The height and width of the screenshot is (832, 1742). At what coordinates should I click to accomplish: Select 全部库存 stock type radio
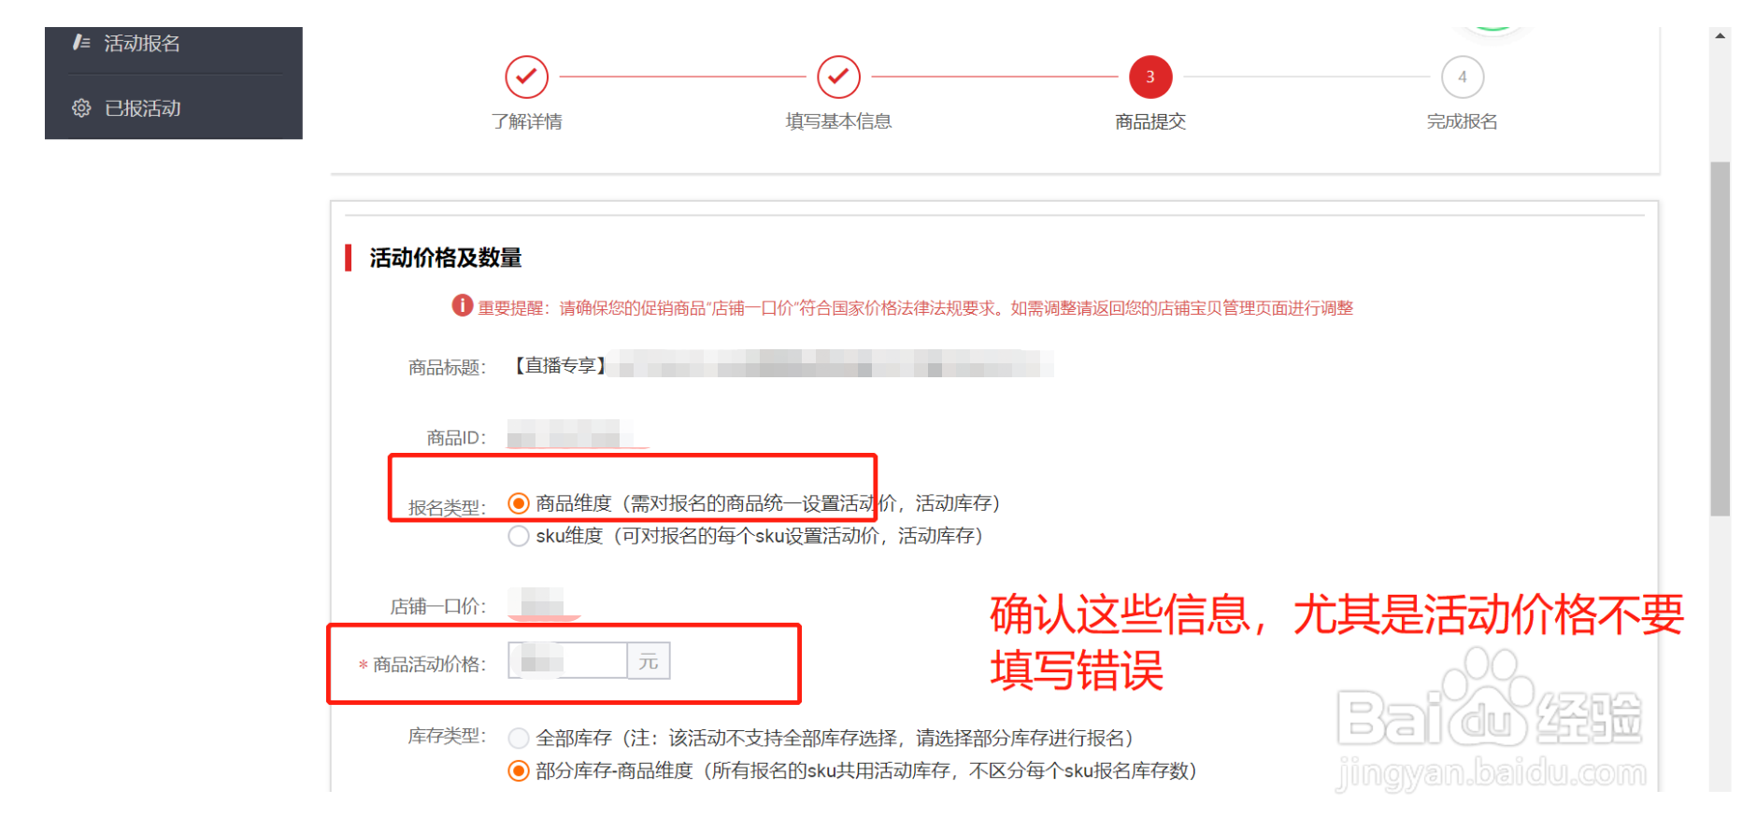point(519,739)
